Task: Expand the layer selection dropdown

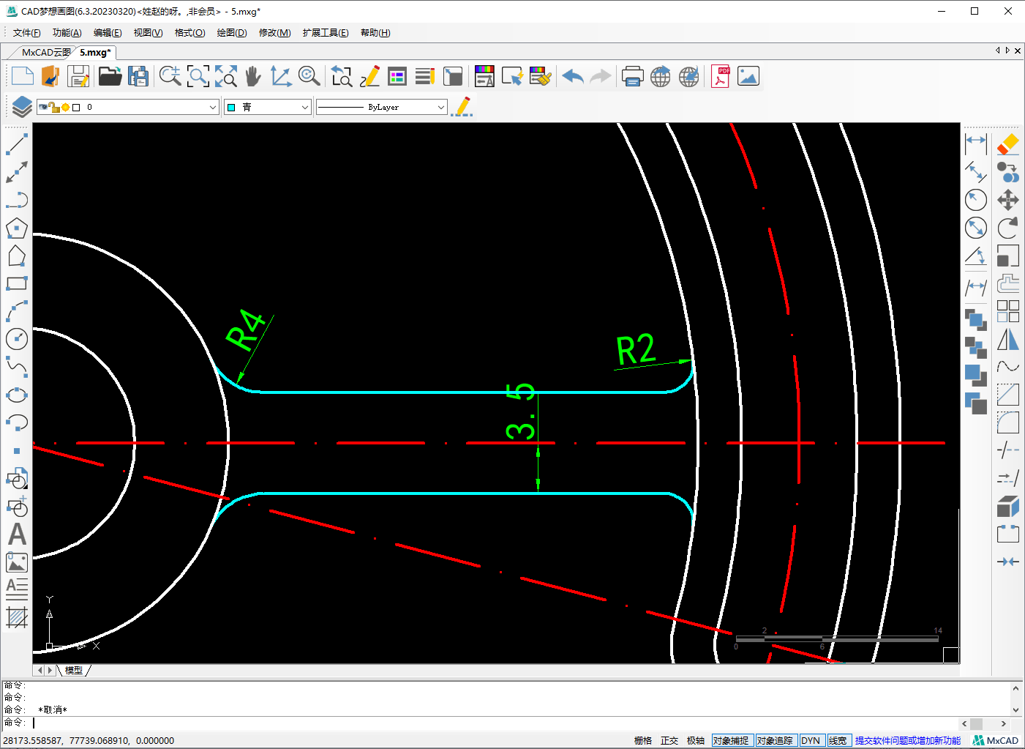Action: (x=212, y=107)
